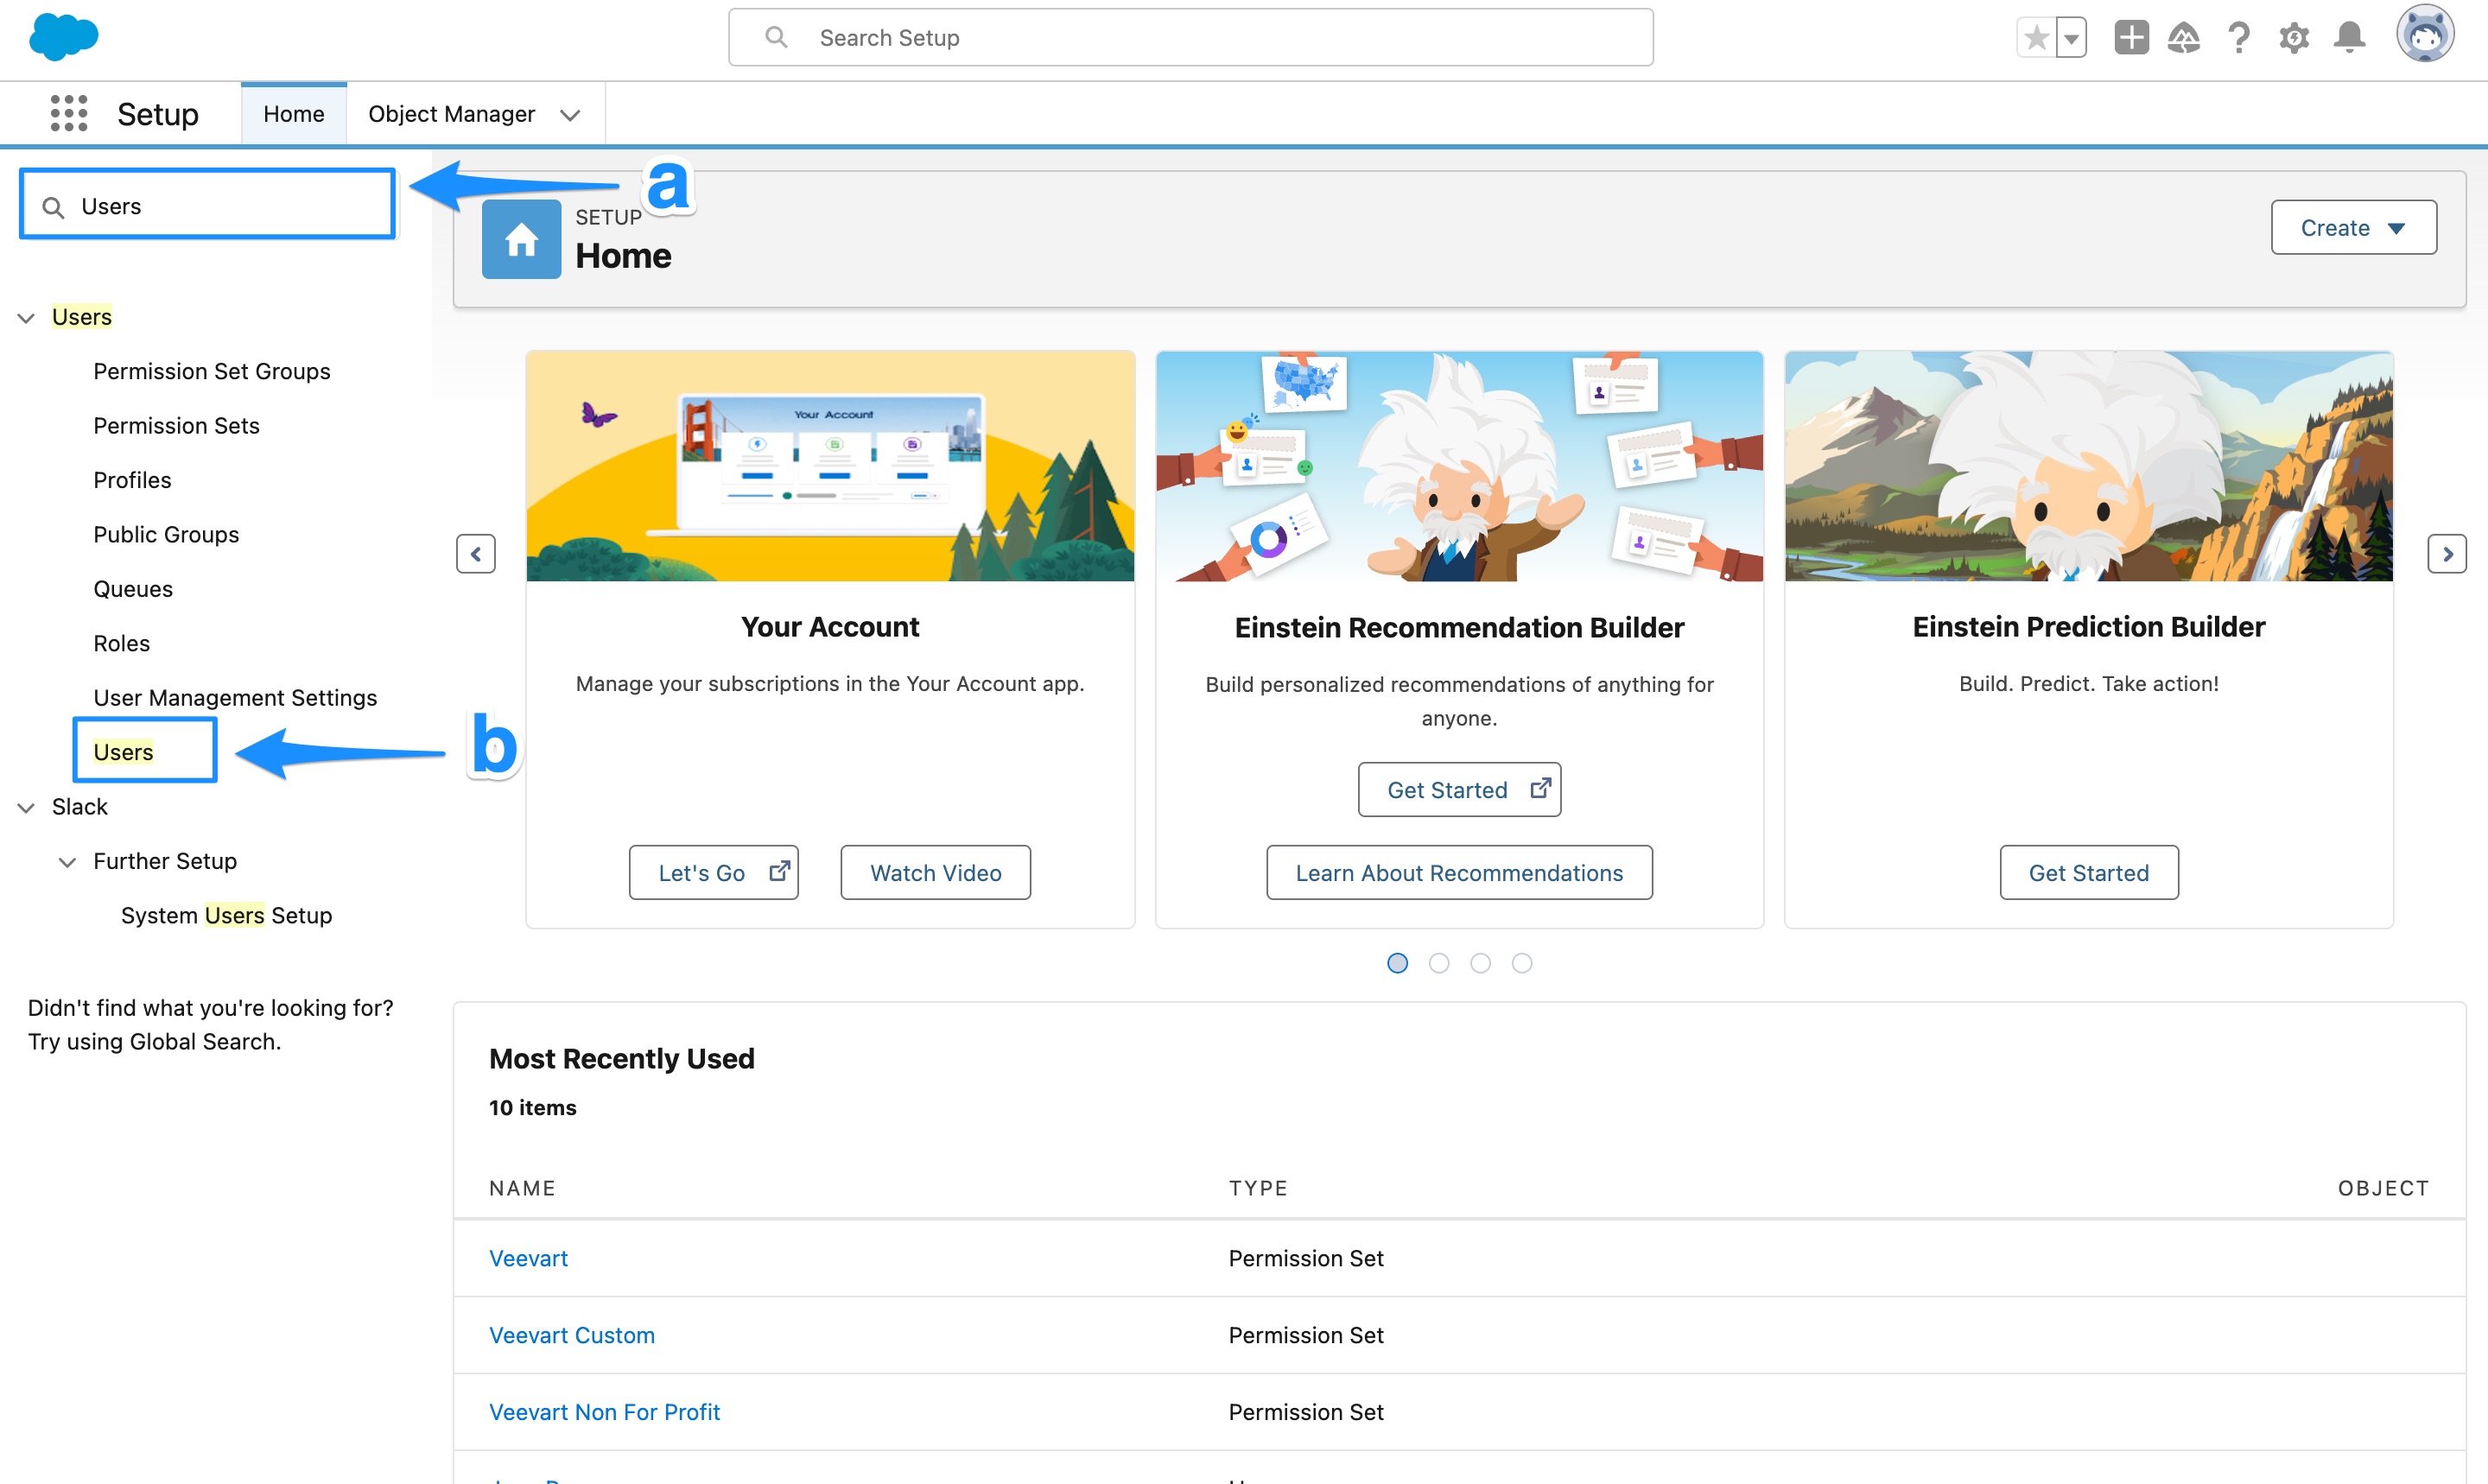
Task: Click the Learn About Recommendations button
Action: 1459,872
